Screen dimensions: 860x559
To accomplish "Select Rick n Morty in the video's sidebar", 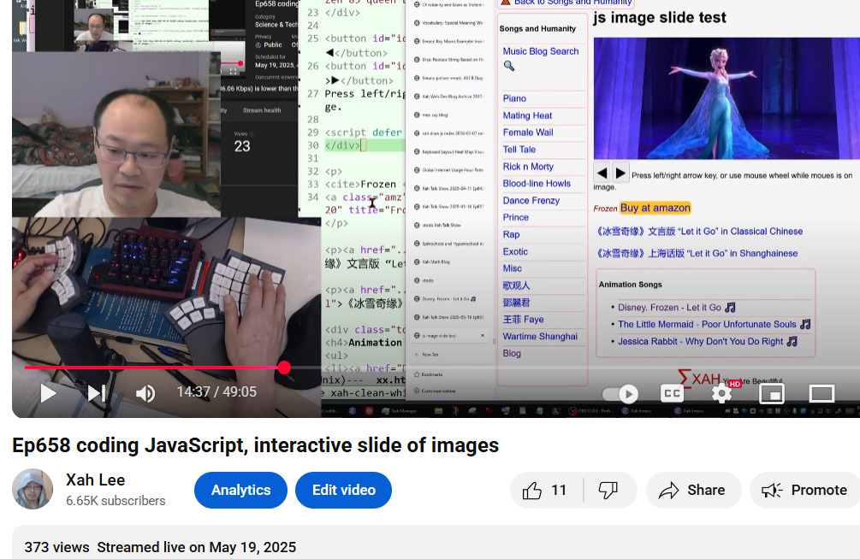I will point(528,166).
